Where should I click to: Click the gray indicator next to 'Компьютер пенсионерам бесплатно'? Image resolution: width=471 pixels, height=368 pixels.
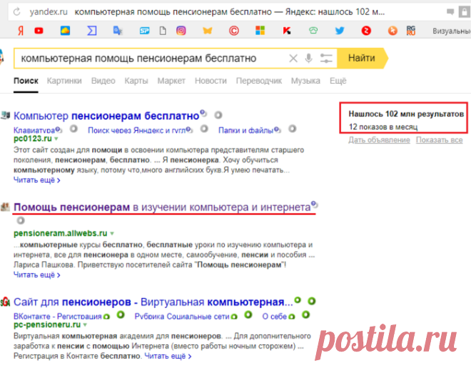tap(218, 115)
